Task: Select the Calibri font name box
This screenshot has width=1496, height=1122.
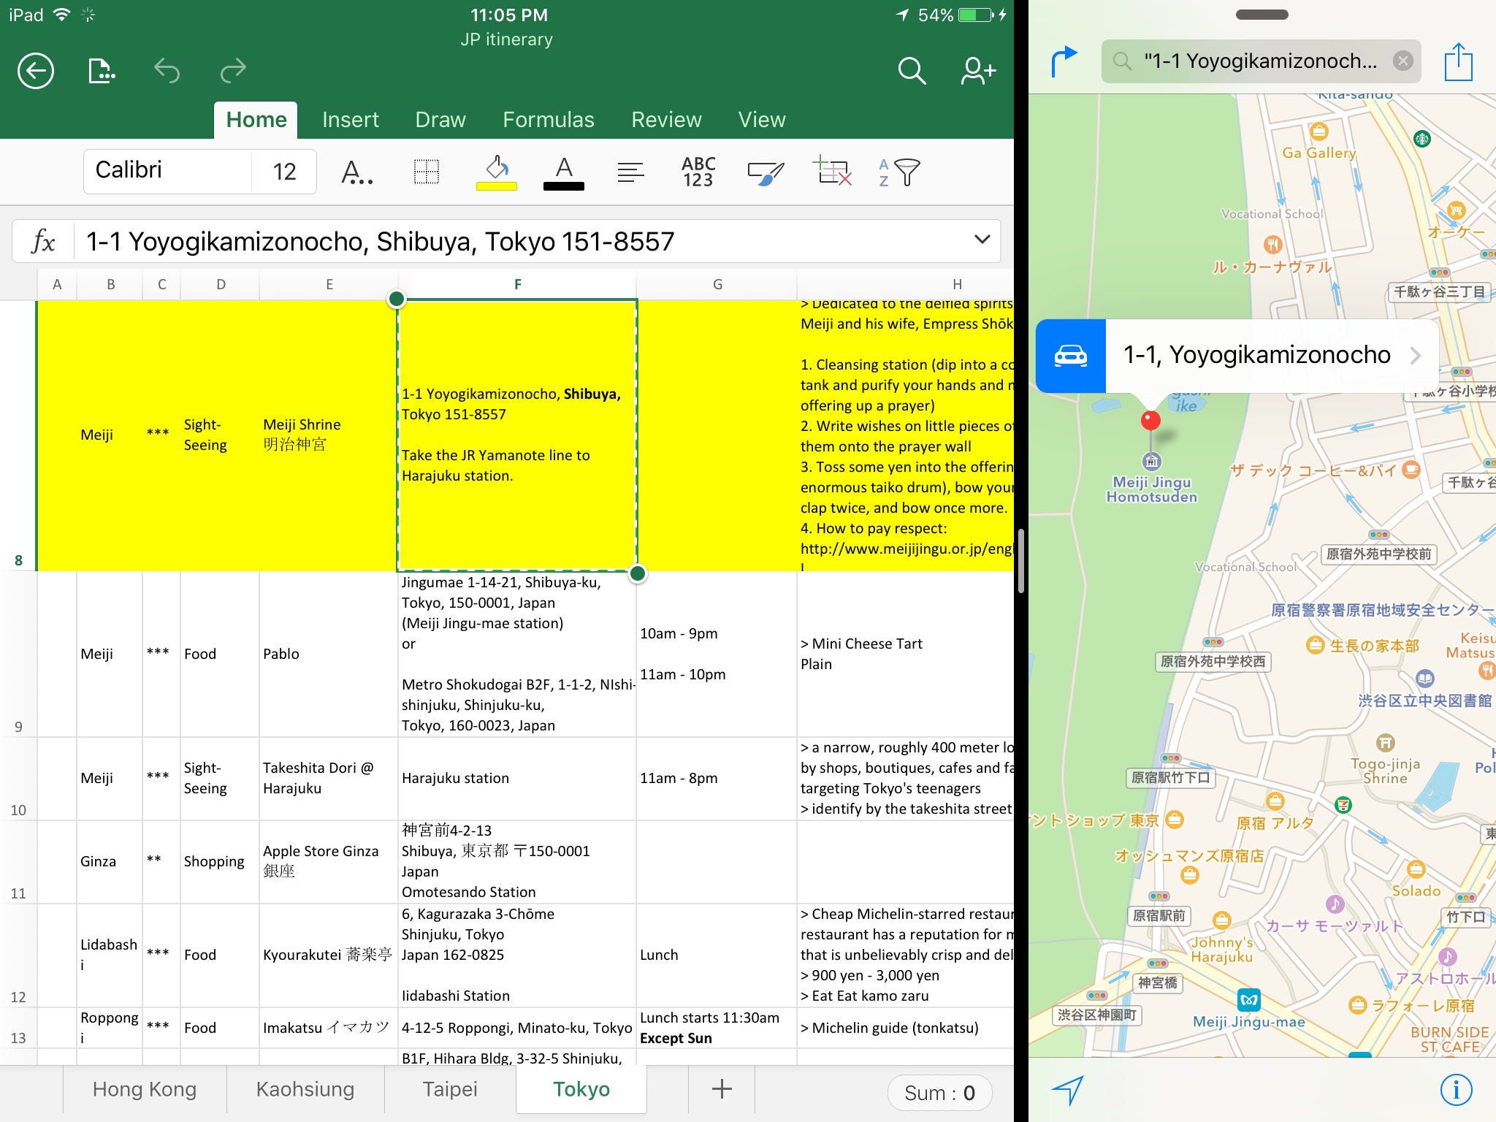Action: pos(167,171)
